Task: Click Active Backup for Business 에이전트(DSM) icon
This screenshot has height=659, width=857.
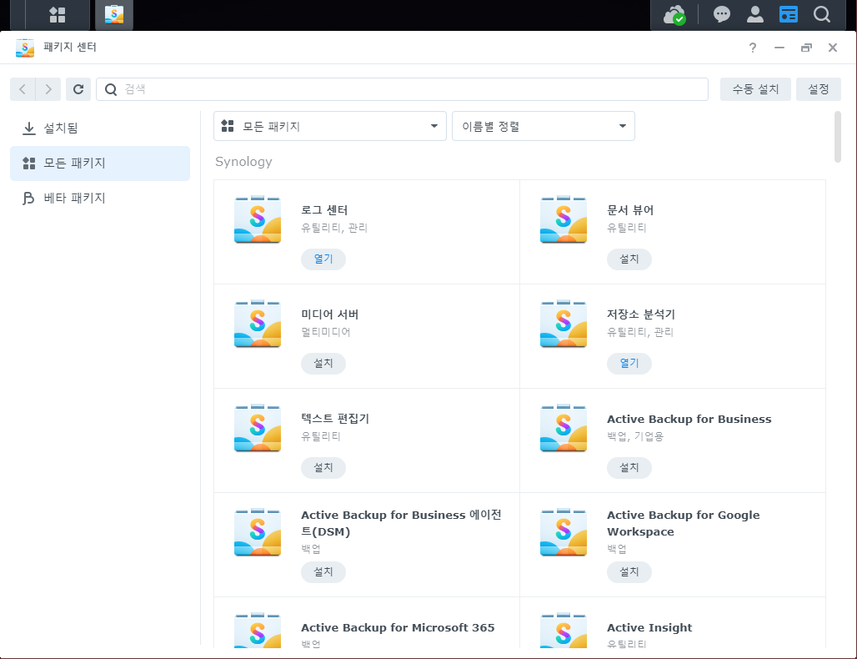Action: [x=258, y=533]
